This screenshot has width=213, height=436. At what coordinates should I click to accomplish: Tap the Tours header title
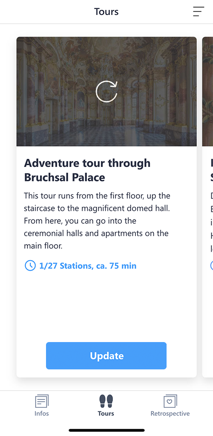[x=106, y=12]
